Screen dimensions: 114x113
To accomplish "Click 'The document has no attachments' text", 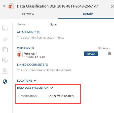I will [41, 38].
